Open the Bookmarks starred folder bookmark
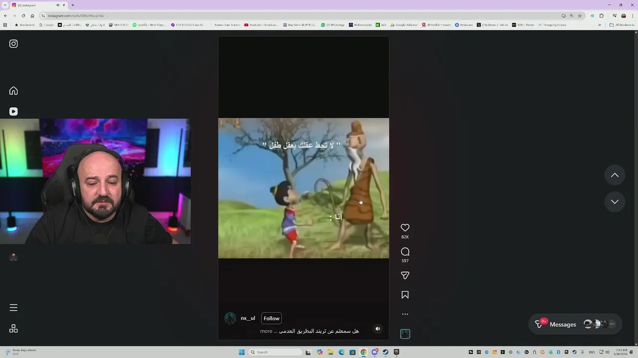Viewport: 638px width, 358px height. pyautogui.click(x=25, y=25)
